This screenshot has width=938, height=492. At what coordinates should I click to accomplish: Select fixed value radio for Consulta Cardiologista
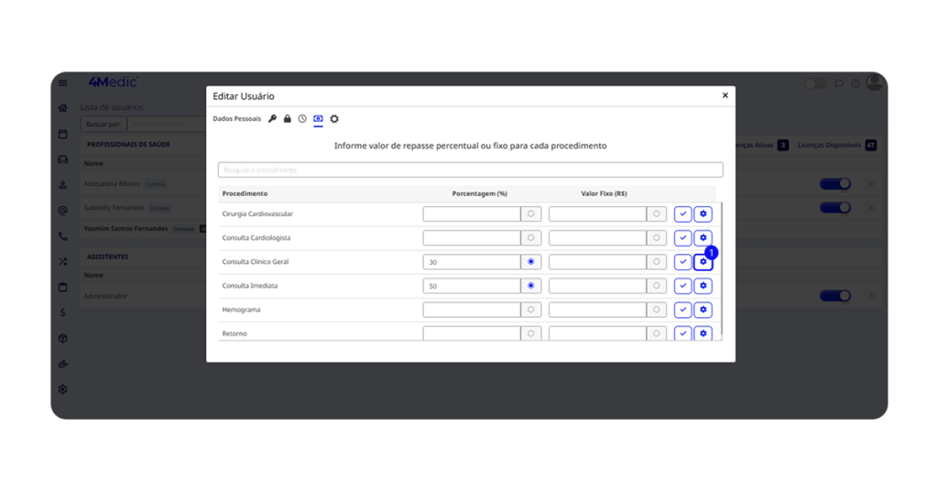tap(656, 238)
